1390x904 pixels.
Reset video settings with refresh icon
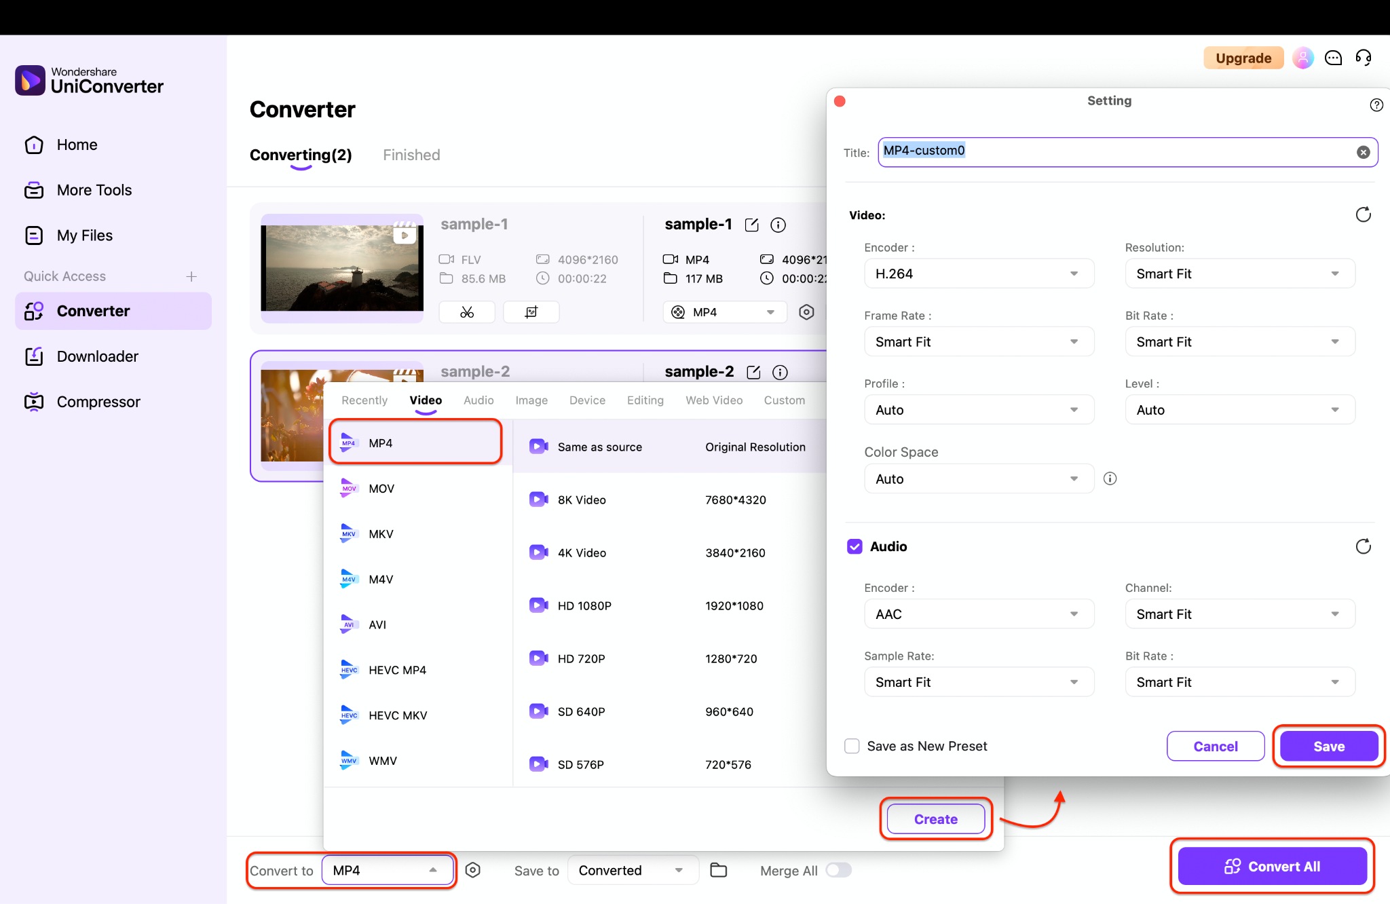click(x=1363, y=215)
